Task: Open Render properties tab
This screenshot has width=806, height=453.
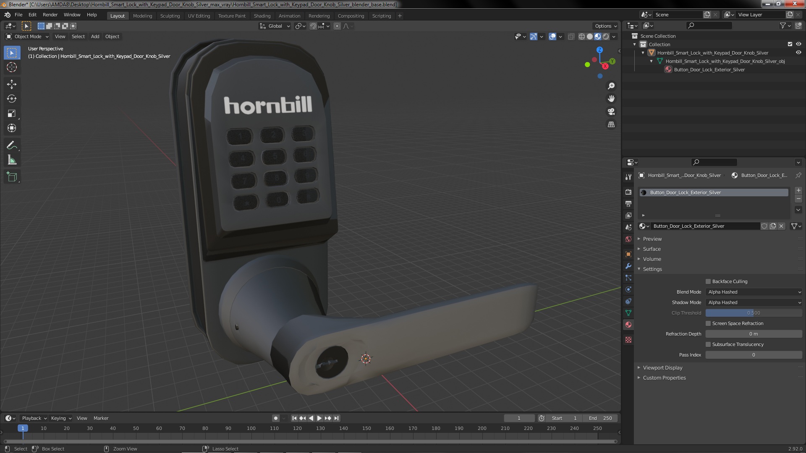Action: [x=628, y=192]
